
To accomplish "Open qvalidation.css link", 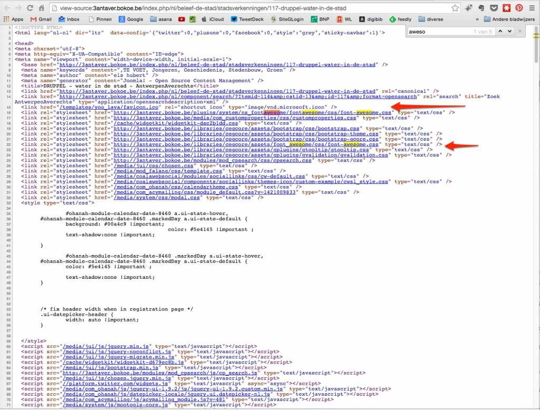I will [x=250, y=155].
